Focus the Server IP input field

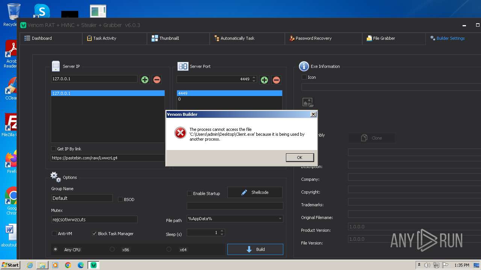coord(94,79)
